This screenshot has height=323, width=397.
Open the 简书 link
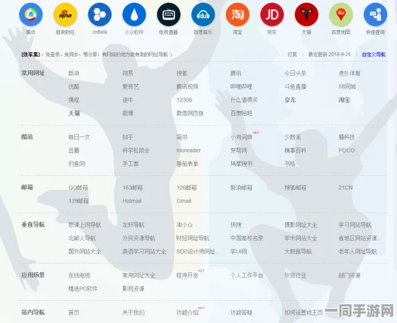(x=182, y=137)
